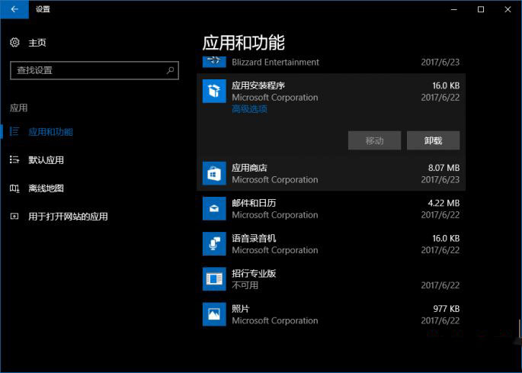Select the 招行专业版 list entry

(x=331, y=279)
